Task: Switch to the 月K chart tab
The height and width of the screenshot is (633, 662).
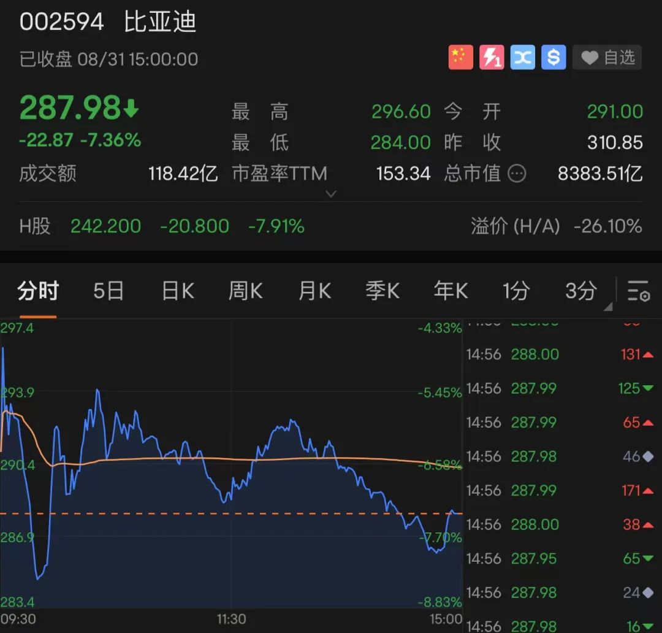Action: (314, 291)
